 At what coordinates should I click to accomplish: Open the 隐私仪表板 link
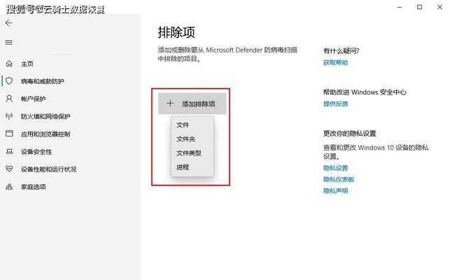click(x=339, y=179)
